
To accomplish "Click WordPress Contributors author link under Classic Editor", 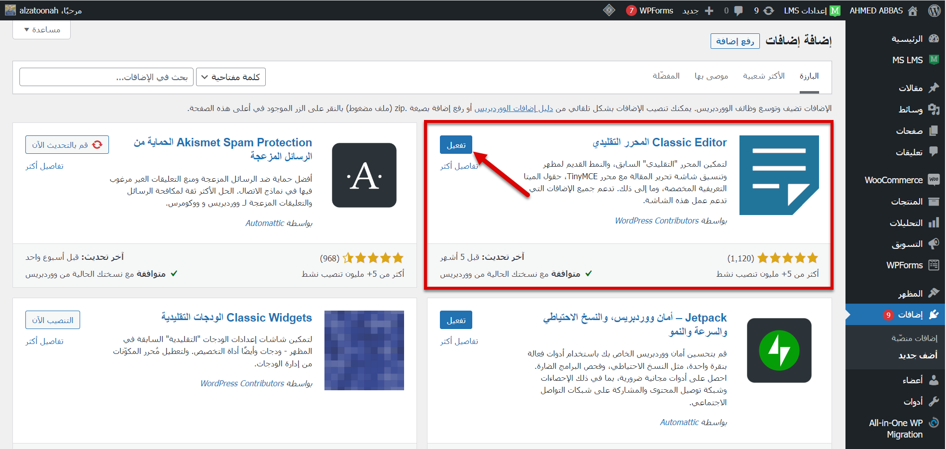I will [657, 221].
